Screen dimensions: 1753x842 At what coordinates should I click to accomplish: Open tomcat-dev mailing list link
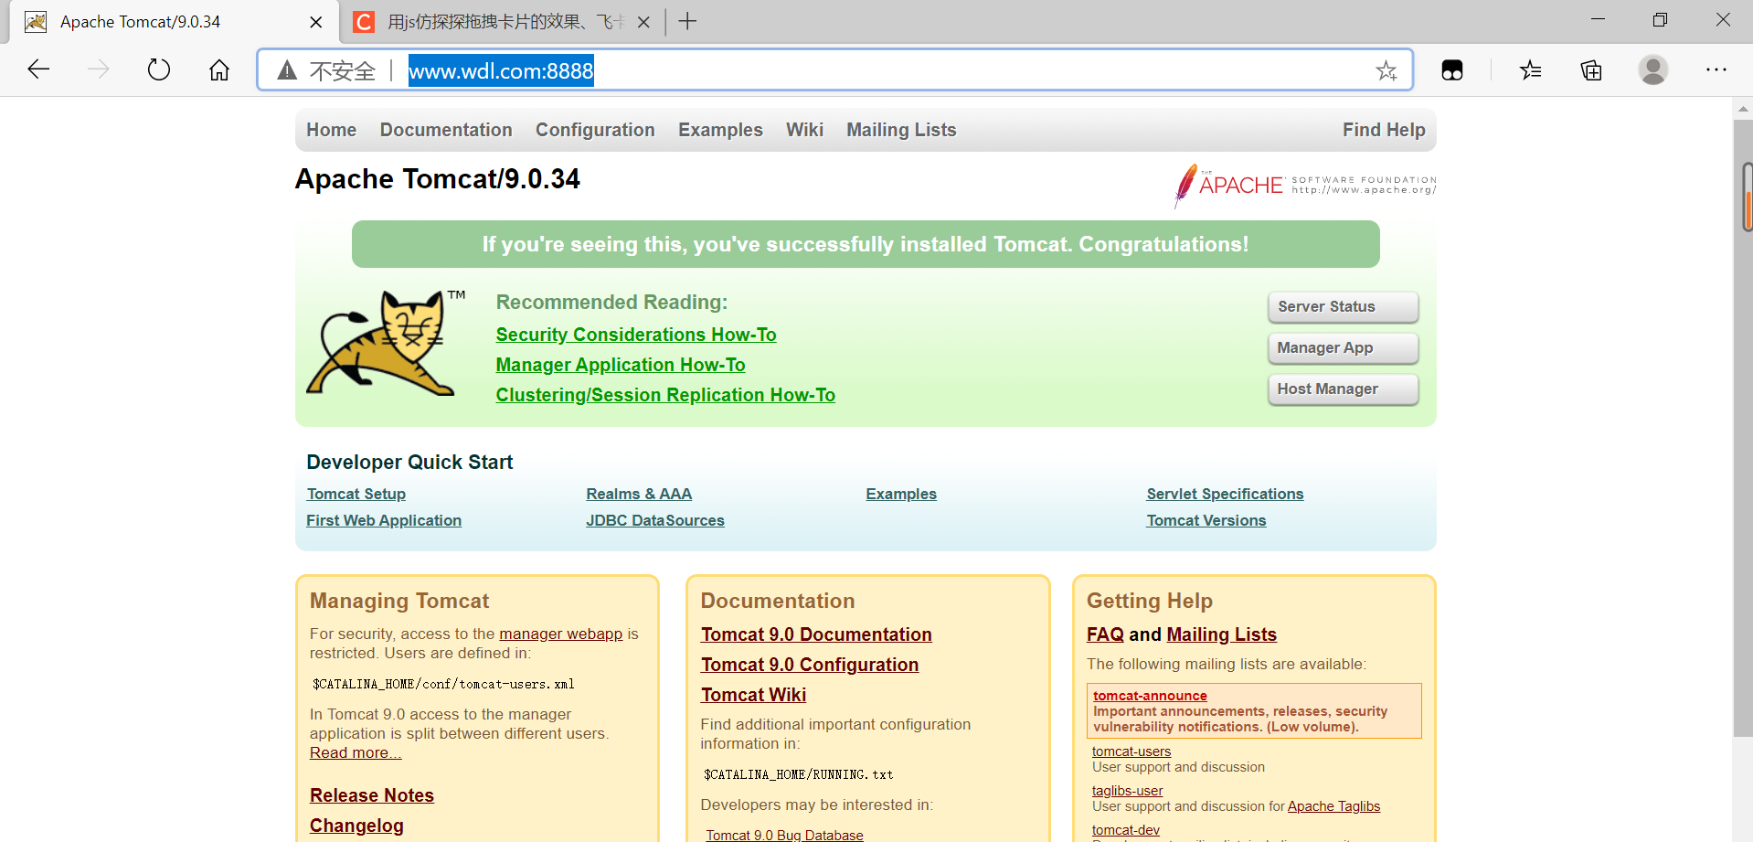pyautogui.click(x=1125, y=830)
